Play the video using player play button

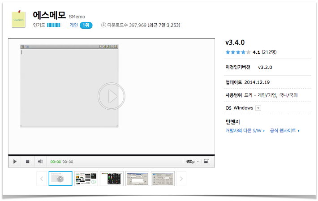pyautogui.click(x=15, y=162)
